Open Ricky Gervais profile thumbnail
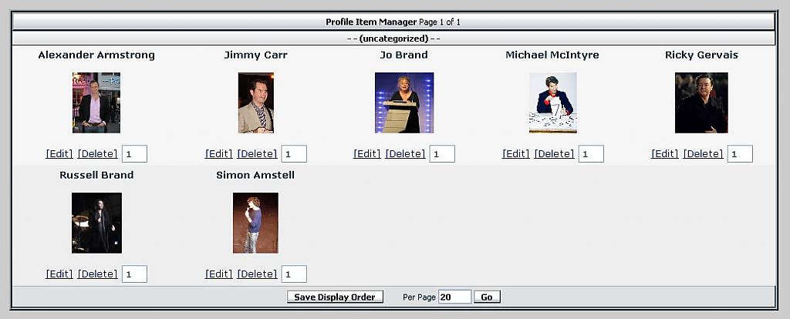 pyautogui.click(x=701, y=102)
